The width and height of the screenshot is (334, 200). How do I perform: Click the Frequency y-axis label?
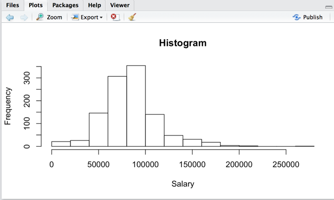[8, 106]
